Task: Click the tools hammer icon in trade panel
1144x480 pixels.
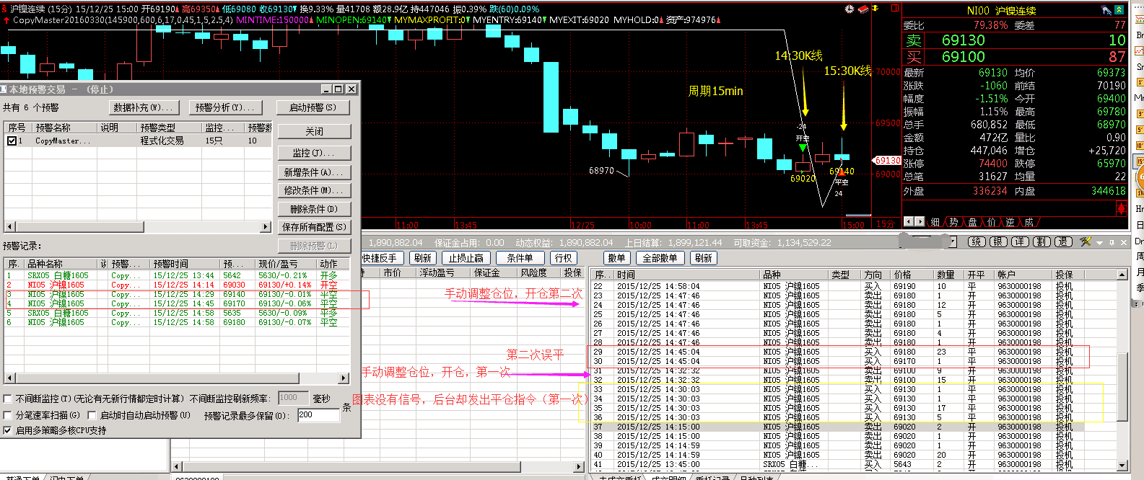Action: [1085, 242]
